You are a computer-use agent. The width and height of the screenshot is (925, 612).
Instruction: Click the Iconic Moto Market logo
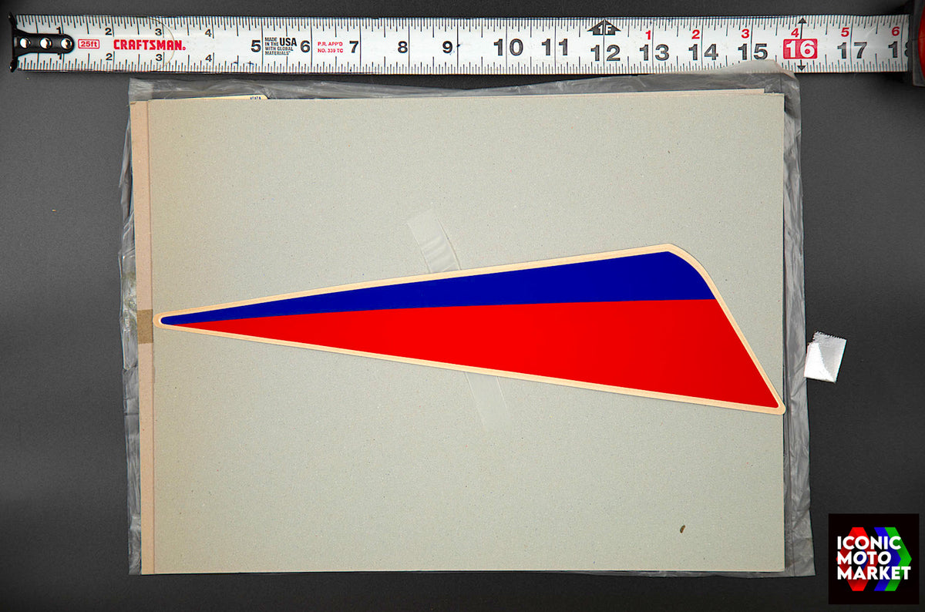pyautogui.click(x=873, y=558)
